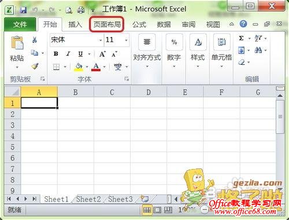Image resolution: width=289 pixels, height=220 pixels.
Task: Open Customize Quick Access Toolbar arrow
Action: click(x=93, y=10)
